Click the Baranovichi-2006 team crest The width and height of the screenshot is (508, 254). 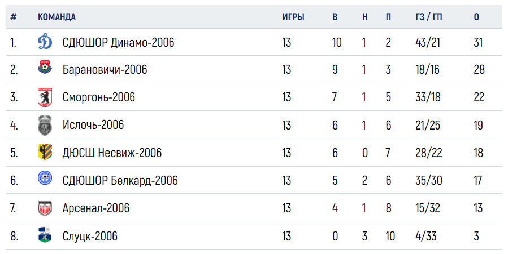[45, 68]
